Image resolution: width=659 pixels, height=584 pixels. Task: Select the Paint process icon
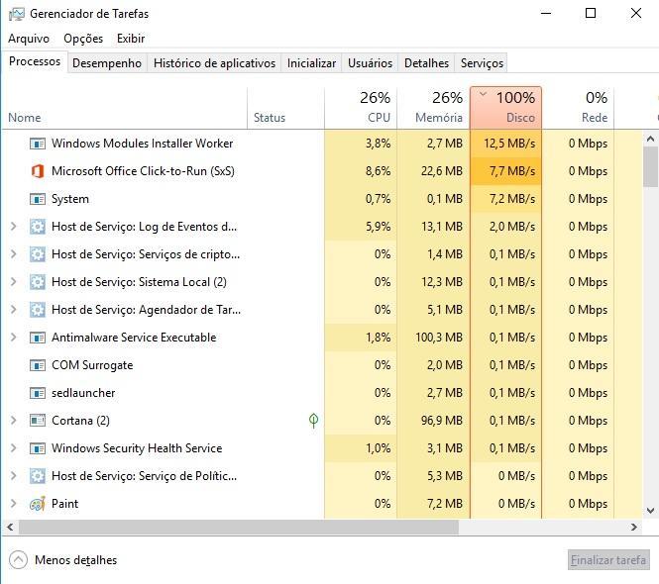(x=38, y=504)
